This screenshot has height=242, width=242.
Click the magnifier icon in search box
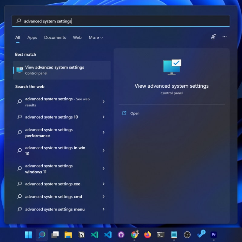click(x=19, y=21)
